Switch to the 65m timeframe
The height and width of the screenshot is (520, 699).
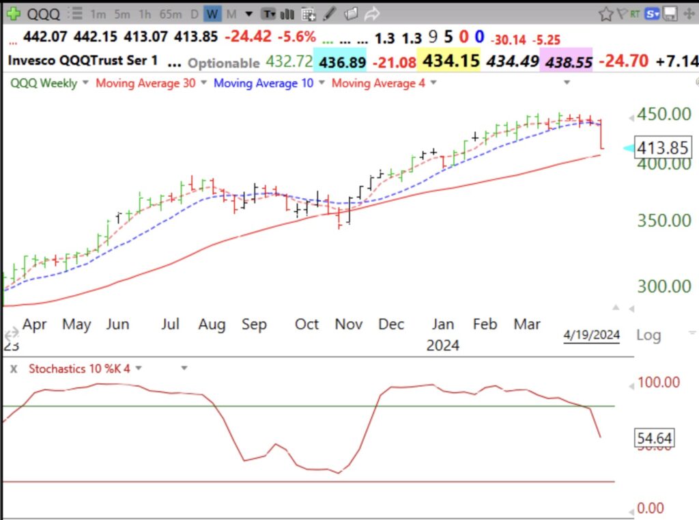click(x=170, y=14)
